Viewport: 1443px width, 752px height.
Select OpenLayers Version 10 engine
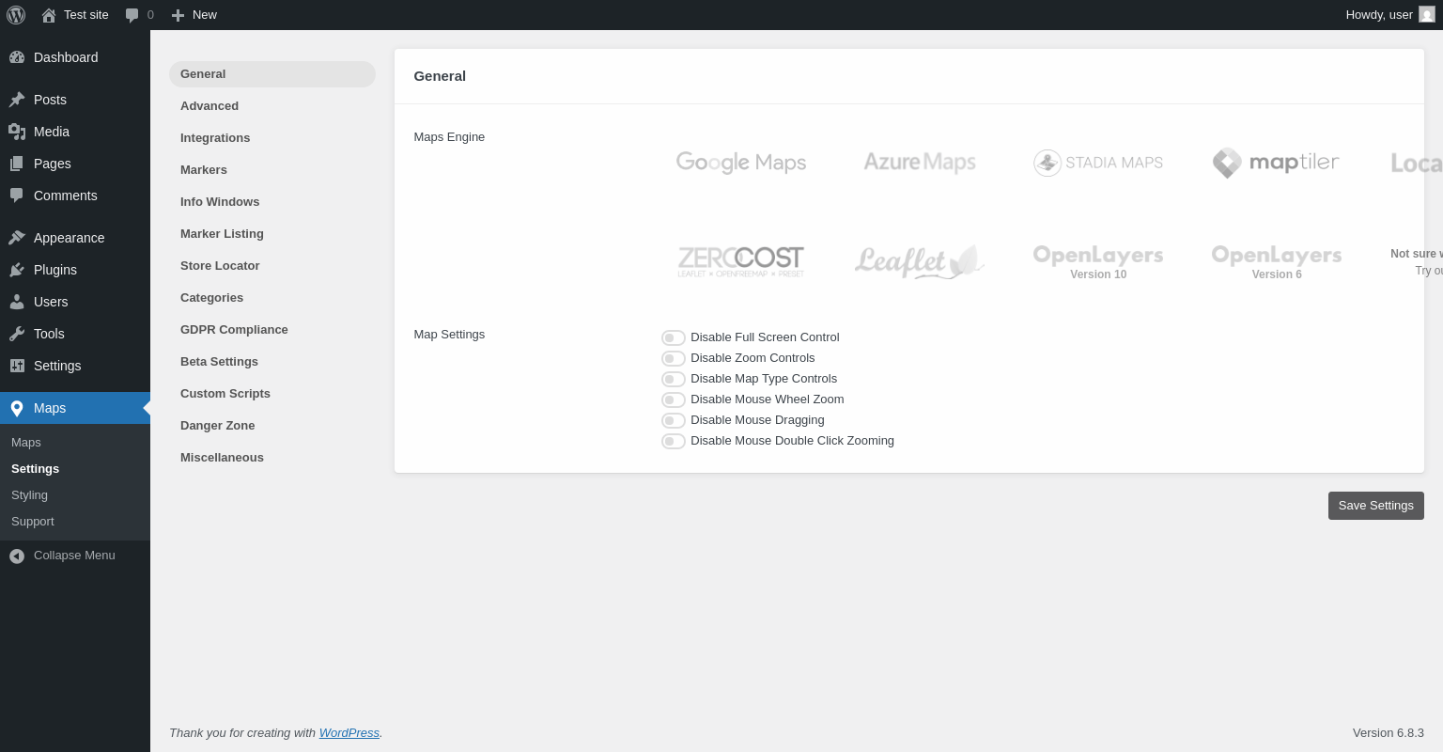(1098, 261)
